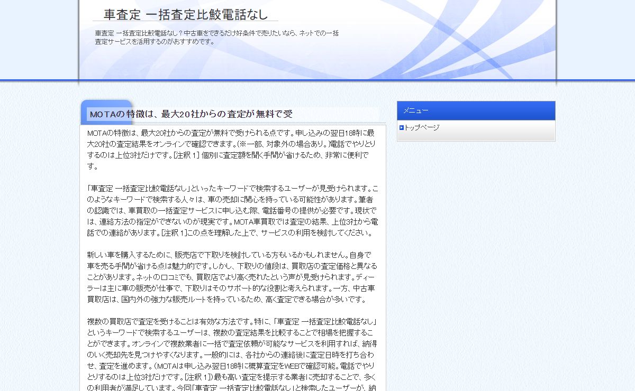Open the トップページ menu link
The image size is (635, 391).
[x=422, y=127]
